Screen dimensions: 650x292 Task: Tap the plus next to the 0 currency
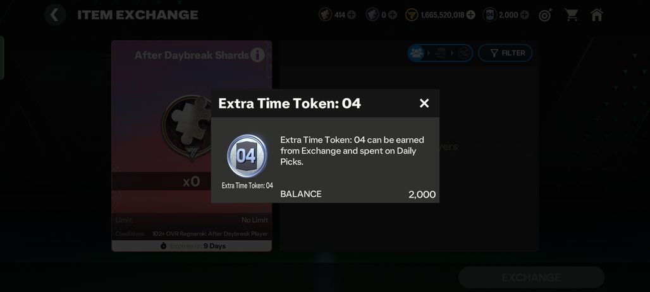point(392,15)
